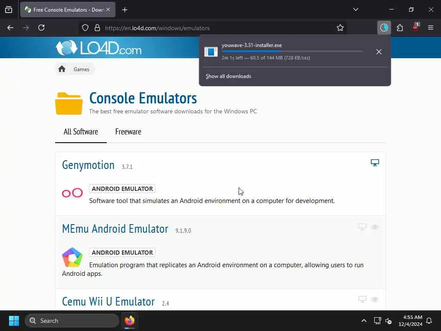Click the taskbar Search box
441x331 pixels.
coord(72,321)
